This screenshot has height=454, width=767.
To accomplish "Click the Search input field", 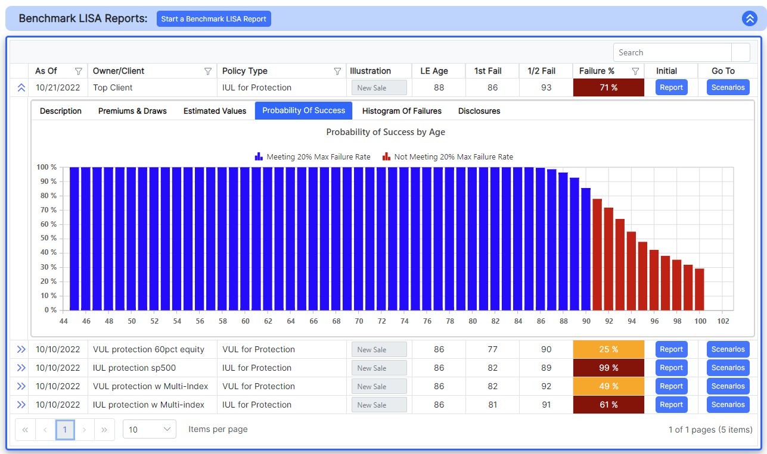I will pos(672,52).
